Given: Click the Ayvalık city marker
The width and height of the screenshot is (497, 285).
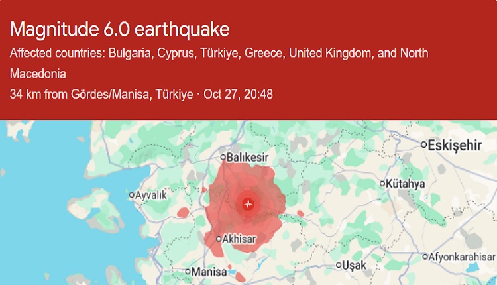Looking at the screenshot, I should [131, 196].
